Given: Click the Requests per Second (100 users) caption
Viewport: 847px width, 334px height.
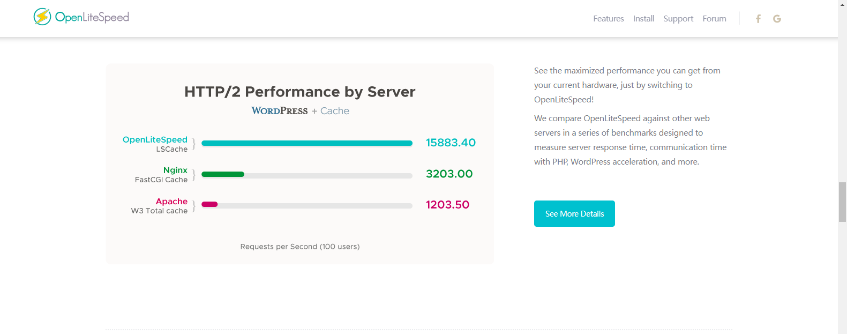Looking at the screenshot, I should [300, 247].
